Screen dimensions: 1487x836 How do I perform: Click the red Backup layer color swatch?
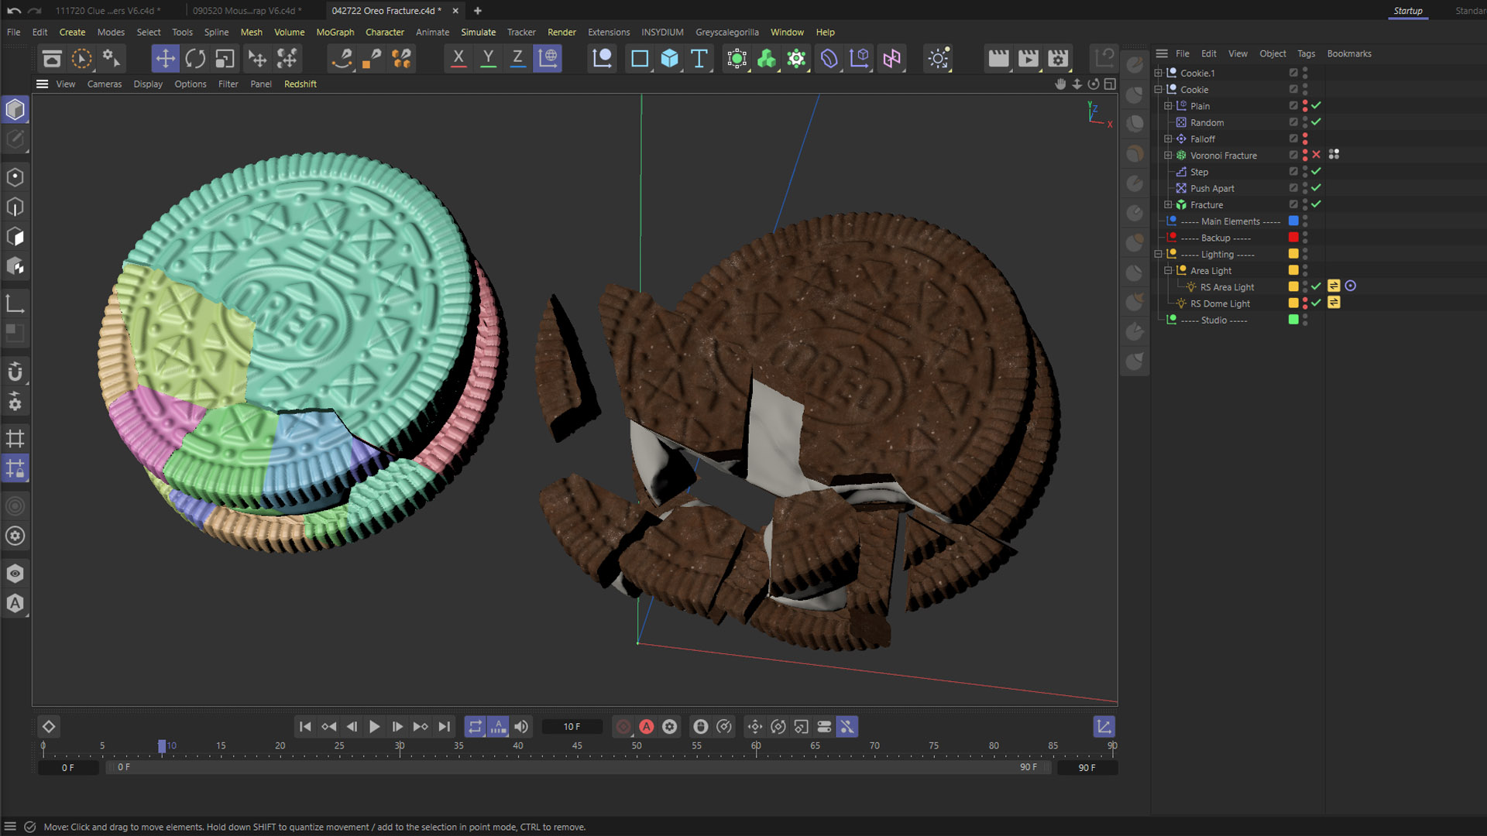click(1293, 238)
